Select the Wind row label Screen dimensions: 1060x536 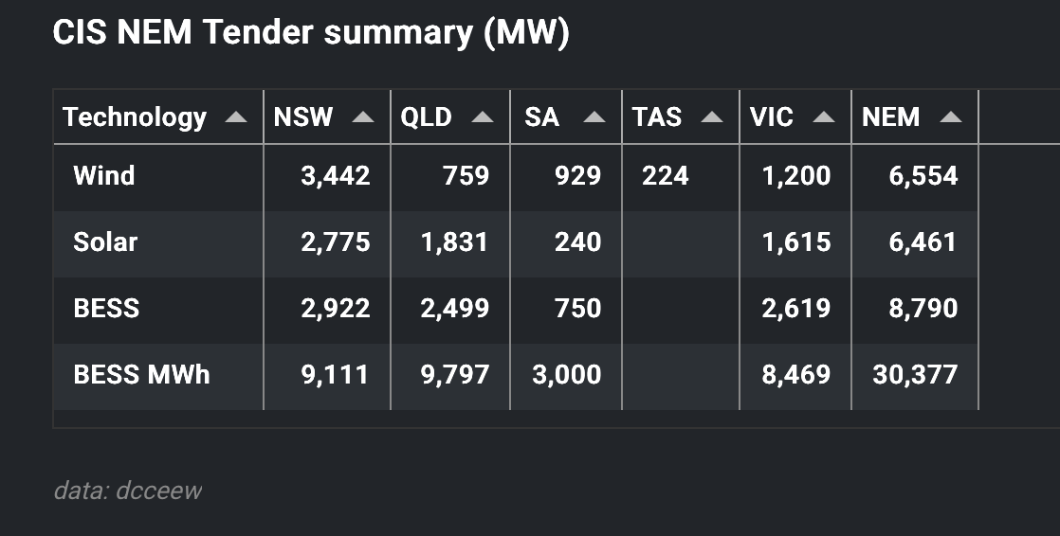coord(104,176)
